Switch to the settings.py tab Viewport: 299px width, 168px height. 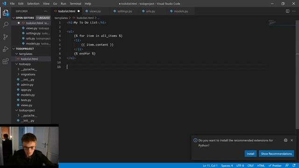coord(125,11)
